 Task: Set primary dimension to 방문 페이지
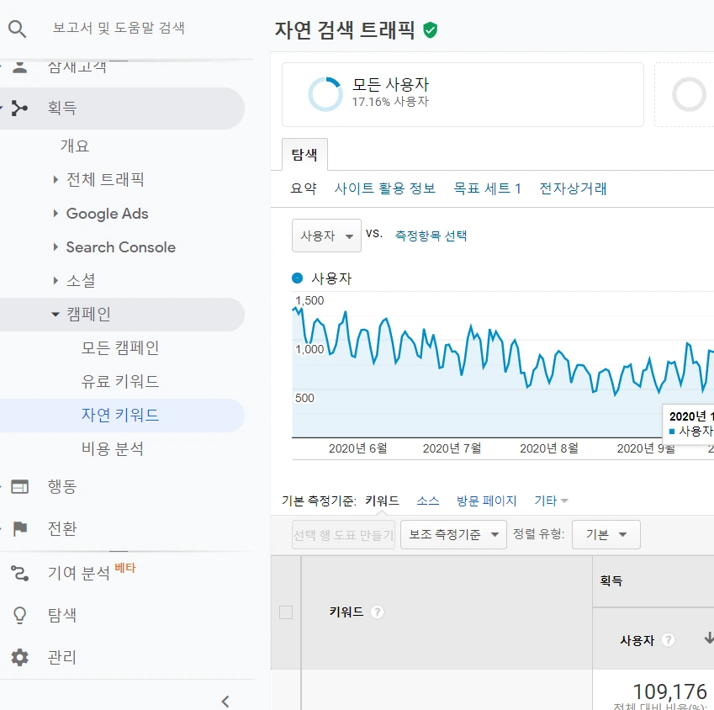(487, 501)
